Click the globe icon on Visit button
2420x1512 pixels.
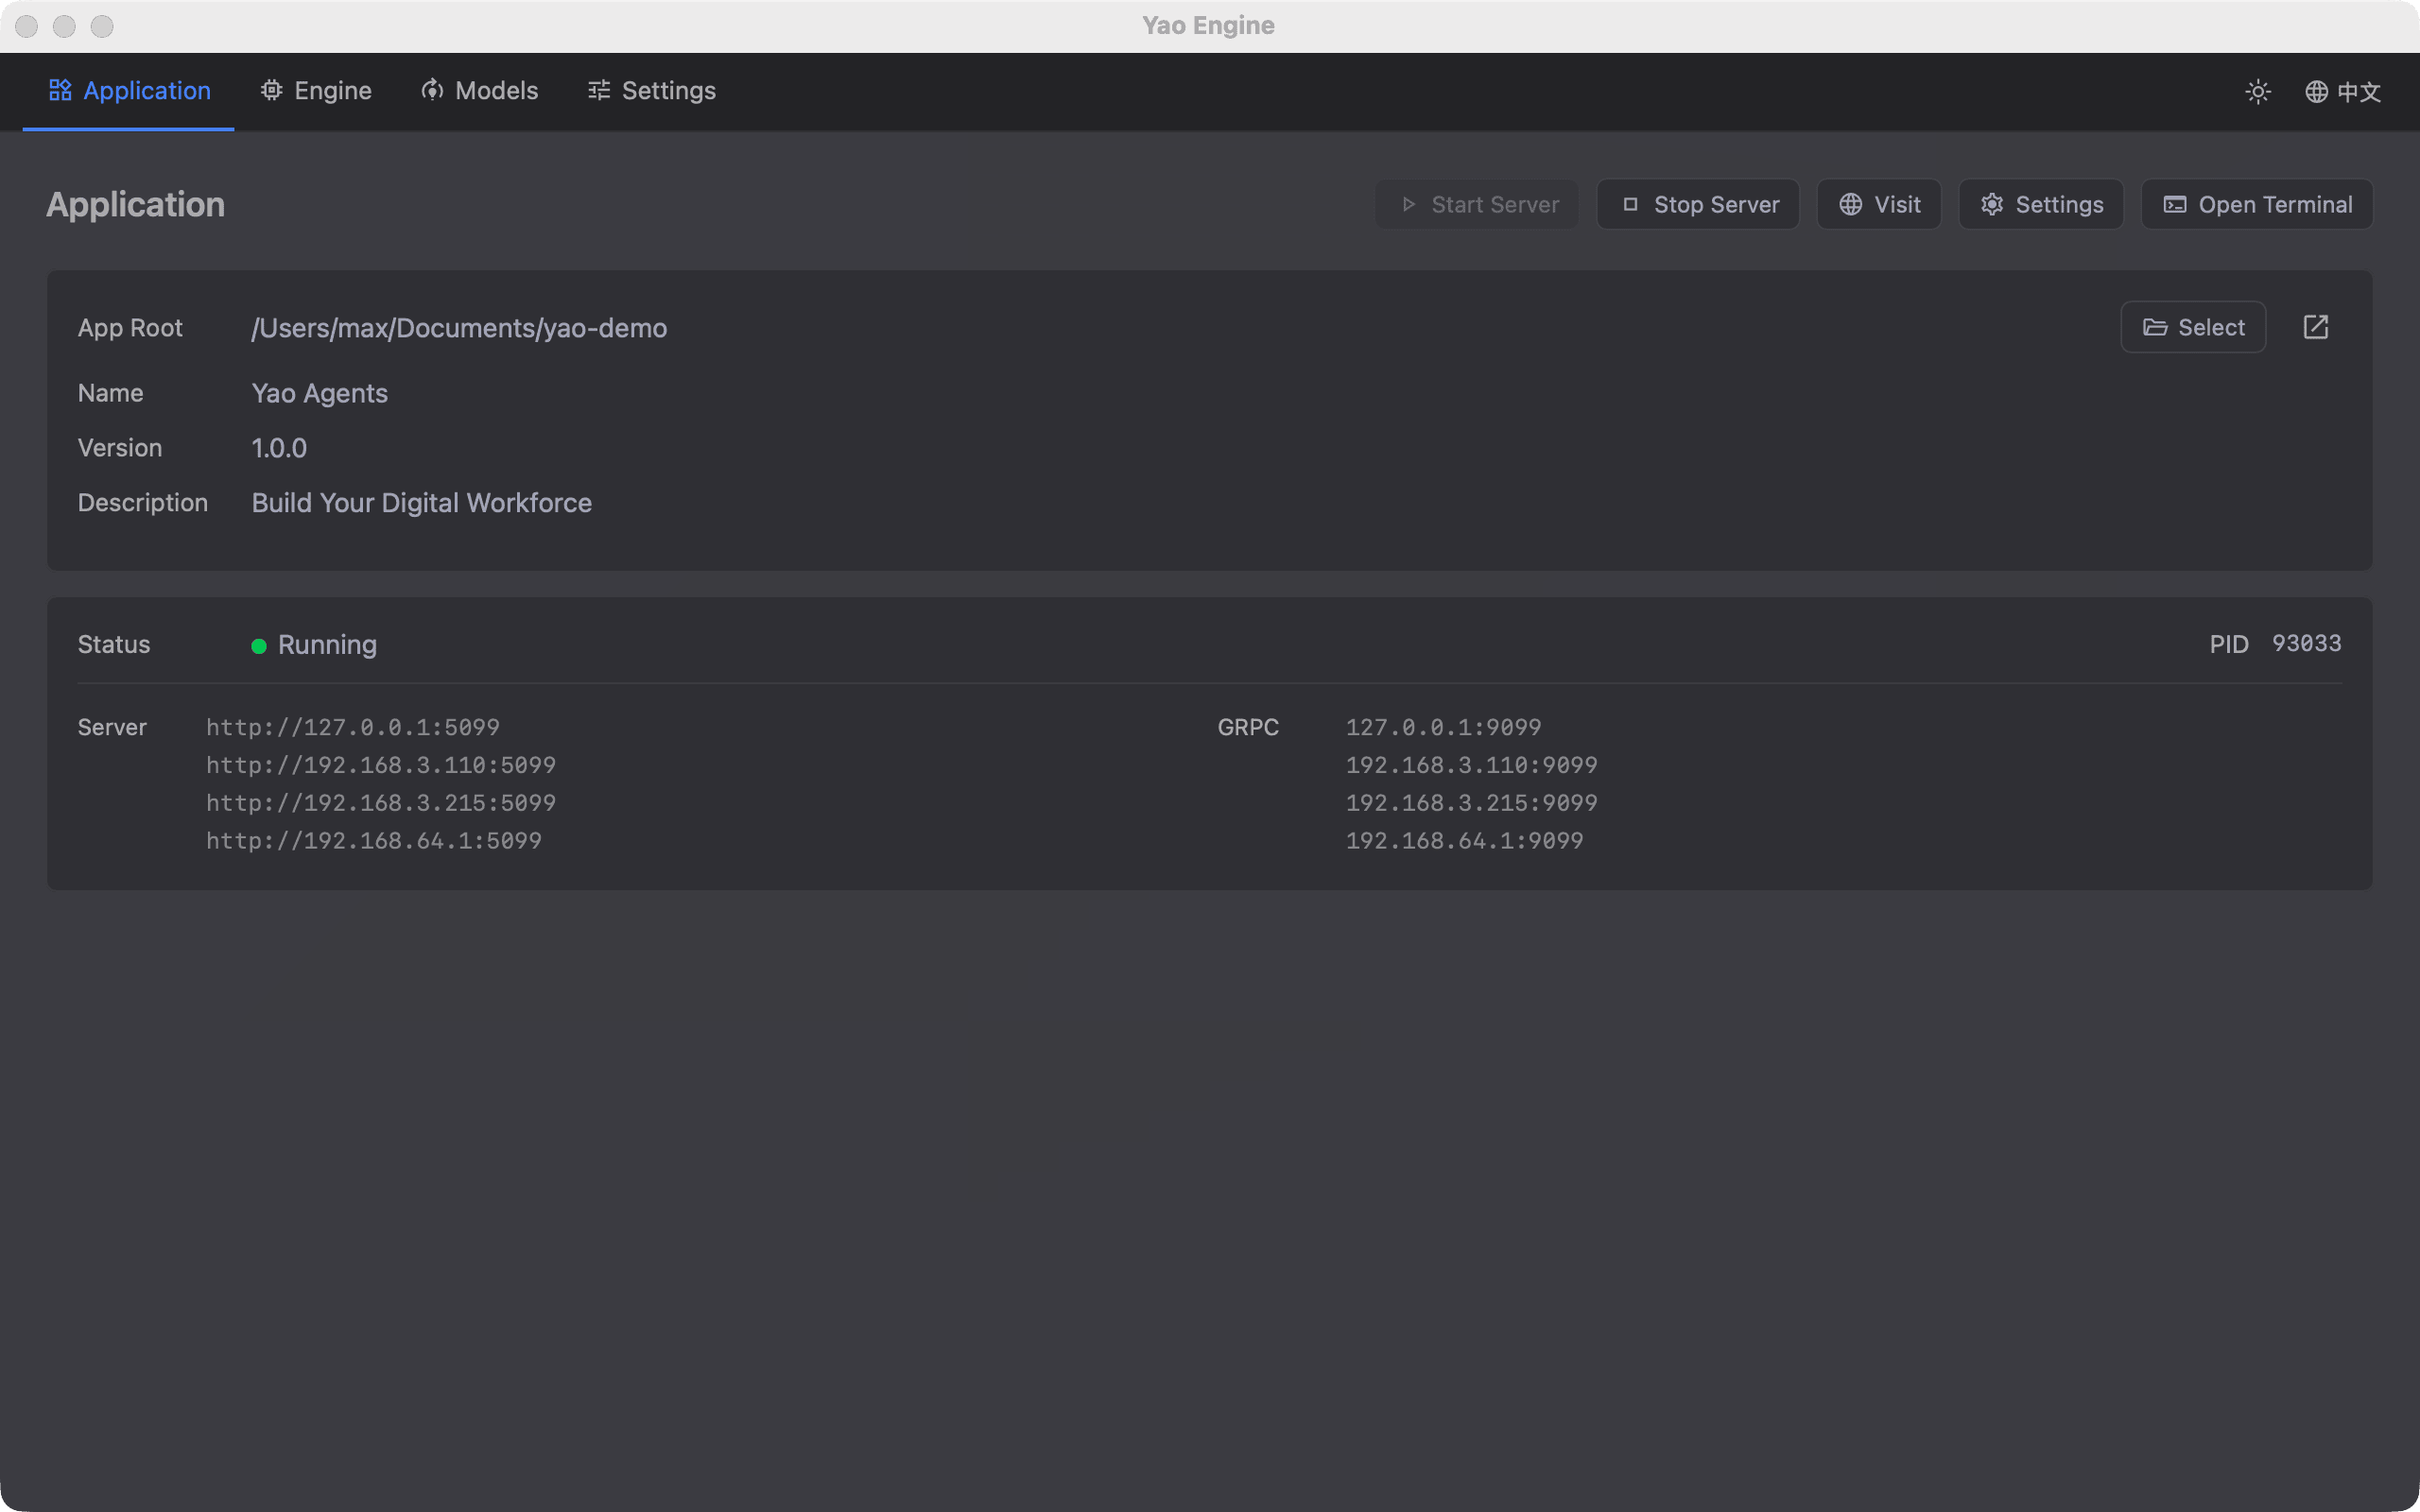[1851, 205]
